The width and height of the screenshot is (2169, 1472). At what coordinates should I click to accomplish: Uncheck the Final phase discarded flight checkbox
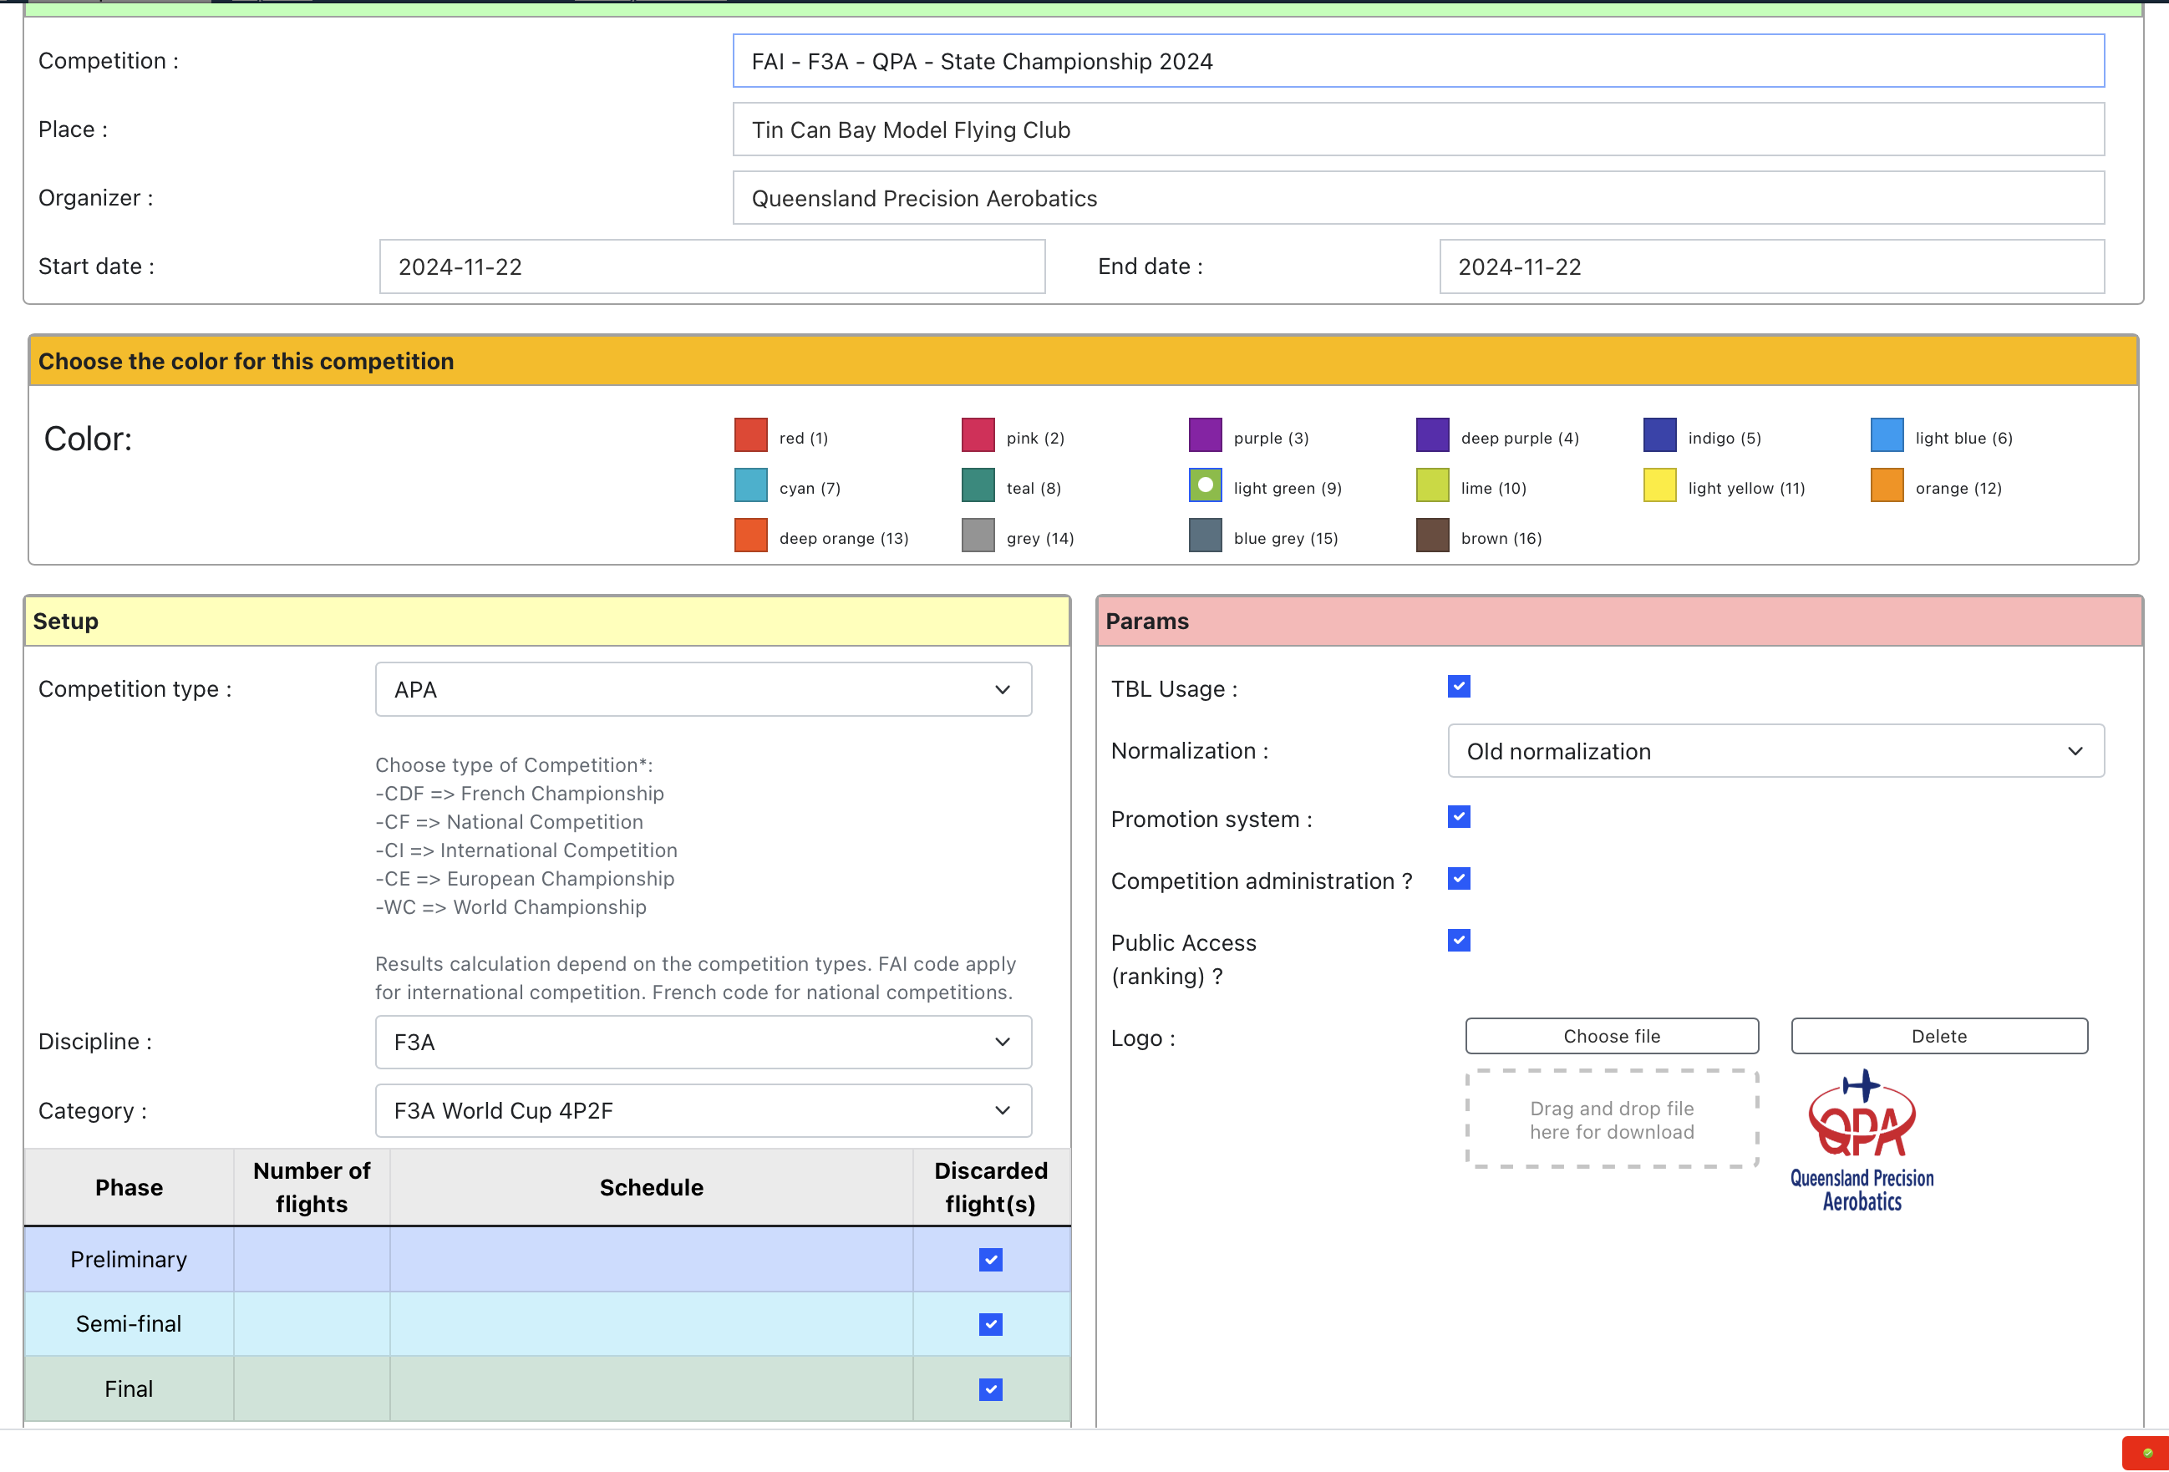pyautogui.click(x=990, y=1390)
